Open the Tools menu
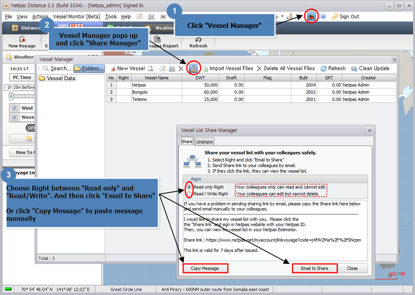This screenshot has height=295, width=415. (x=111, y=17)
